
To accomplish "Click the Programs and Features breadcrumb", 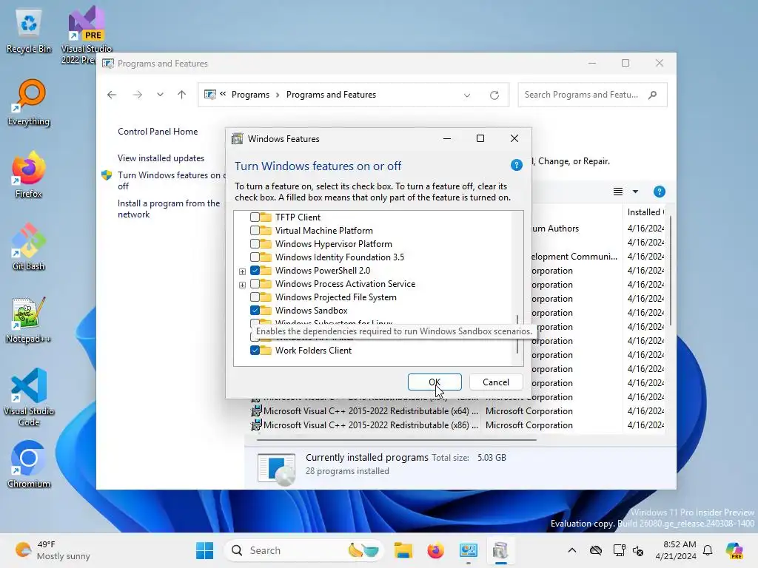I will pos(331,95).
